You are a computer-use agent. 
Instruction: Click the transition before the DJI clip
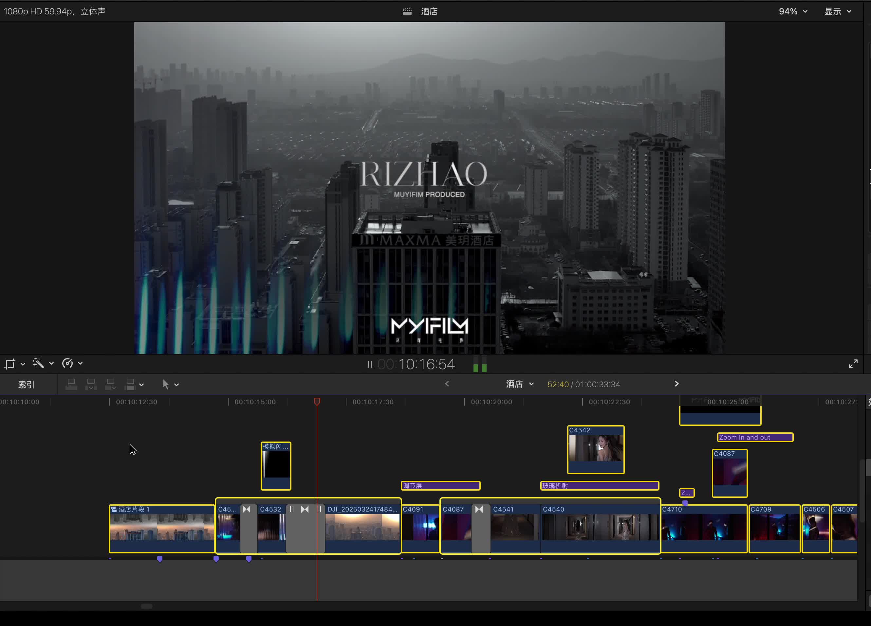[305, 529]
